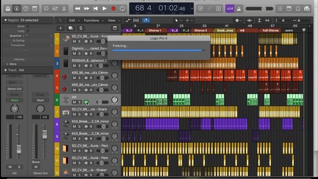Toggle the Flex show/hide button
Viewport: 318px width, 179px height.
136,20
